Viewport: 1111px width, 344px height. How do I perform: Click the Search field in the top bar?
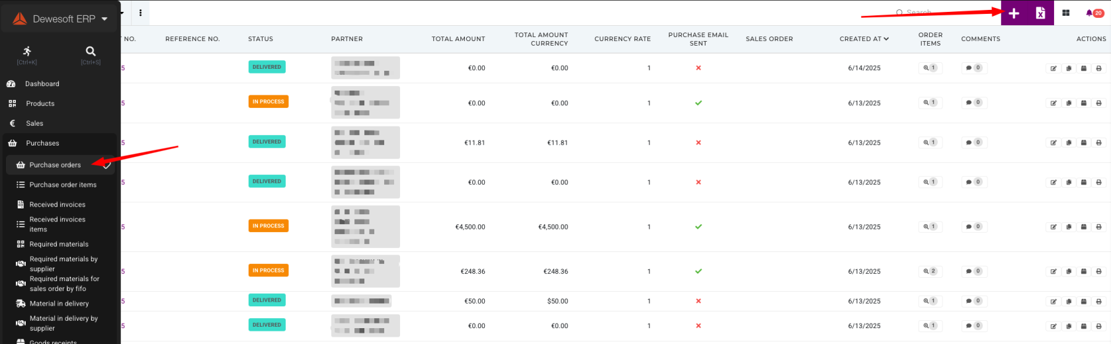939,13
